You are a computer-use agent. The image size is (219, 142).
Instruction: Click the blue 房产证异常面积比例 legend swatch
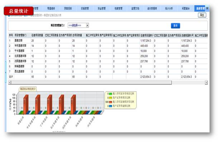110,106
